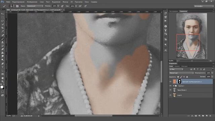This screenshot has width=215, height=121.
Task: Select the Eraser tool
Action: click(2, 49)
